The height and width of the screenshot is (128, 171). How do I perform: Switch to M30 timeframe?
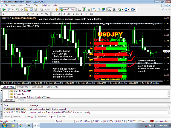click(68, 14)
